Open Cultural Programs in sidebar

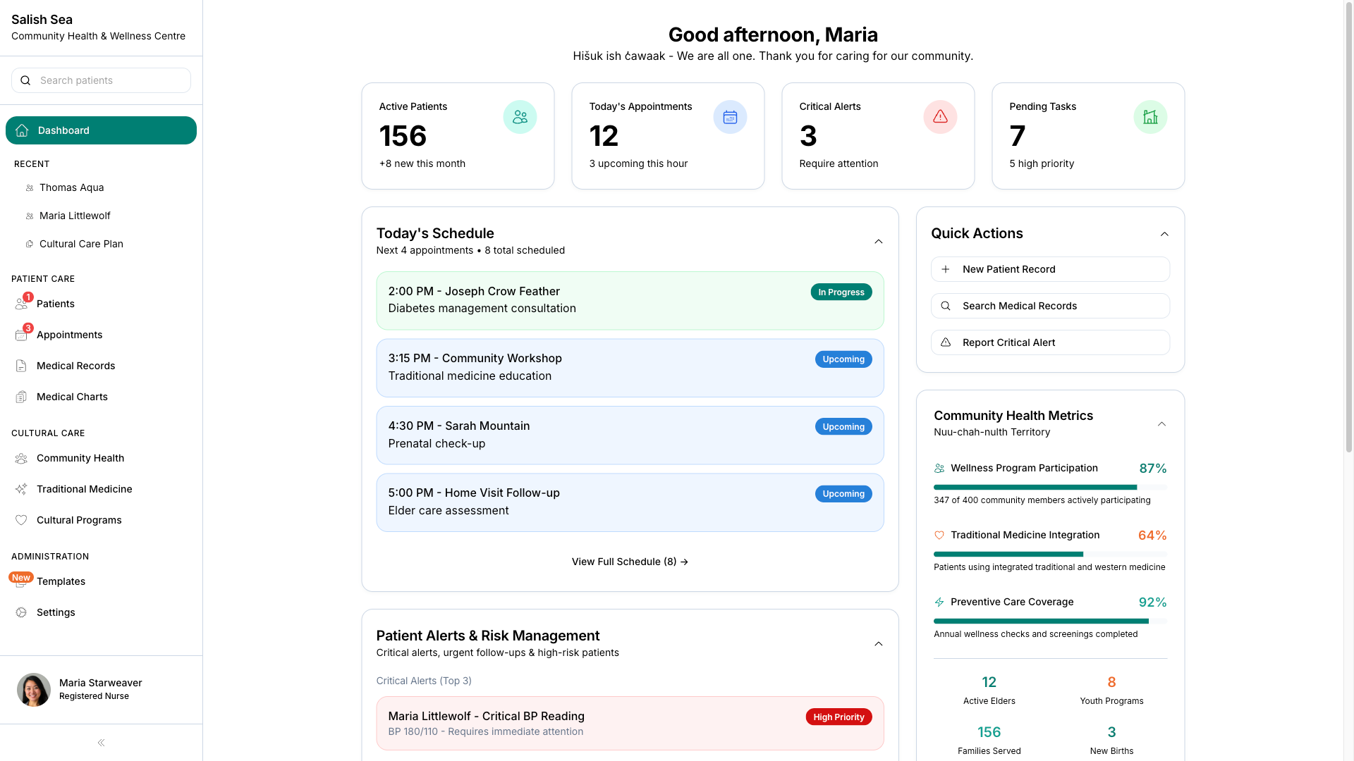point(79,520)
